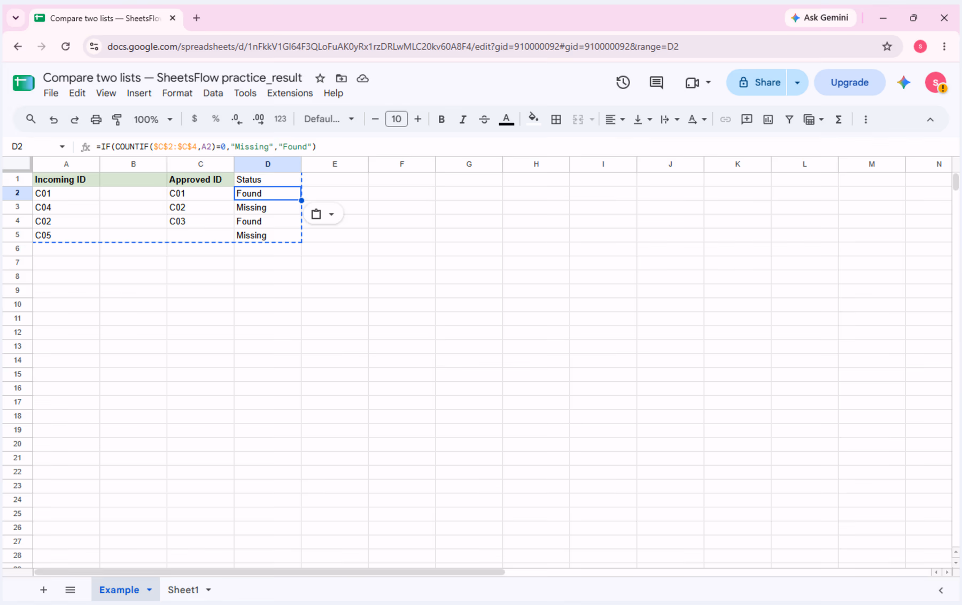Toggle strikethrough formatting

pyautogui.click(x=484, y=120)
